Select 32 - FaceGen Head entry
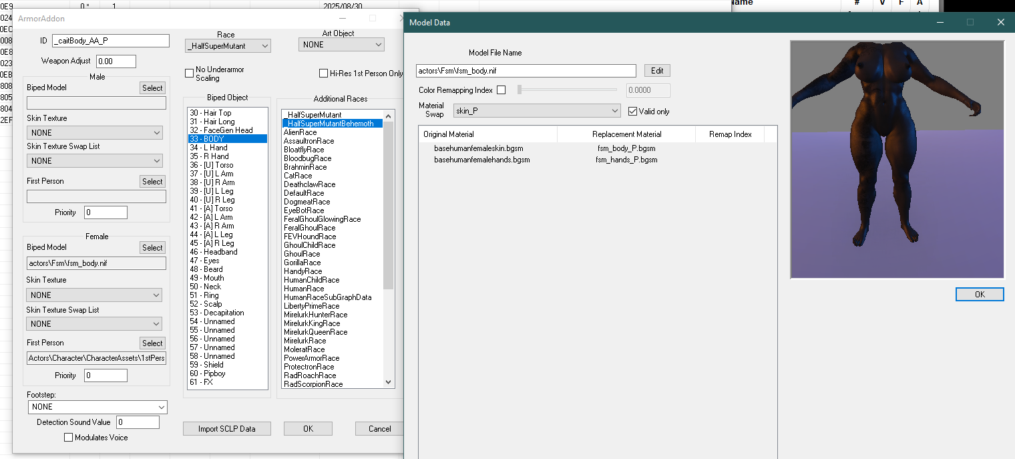Screen dimensions: 1015x459 228,130
